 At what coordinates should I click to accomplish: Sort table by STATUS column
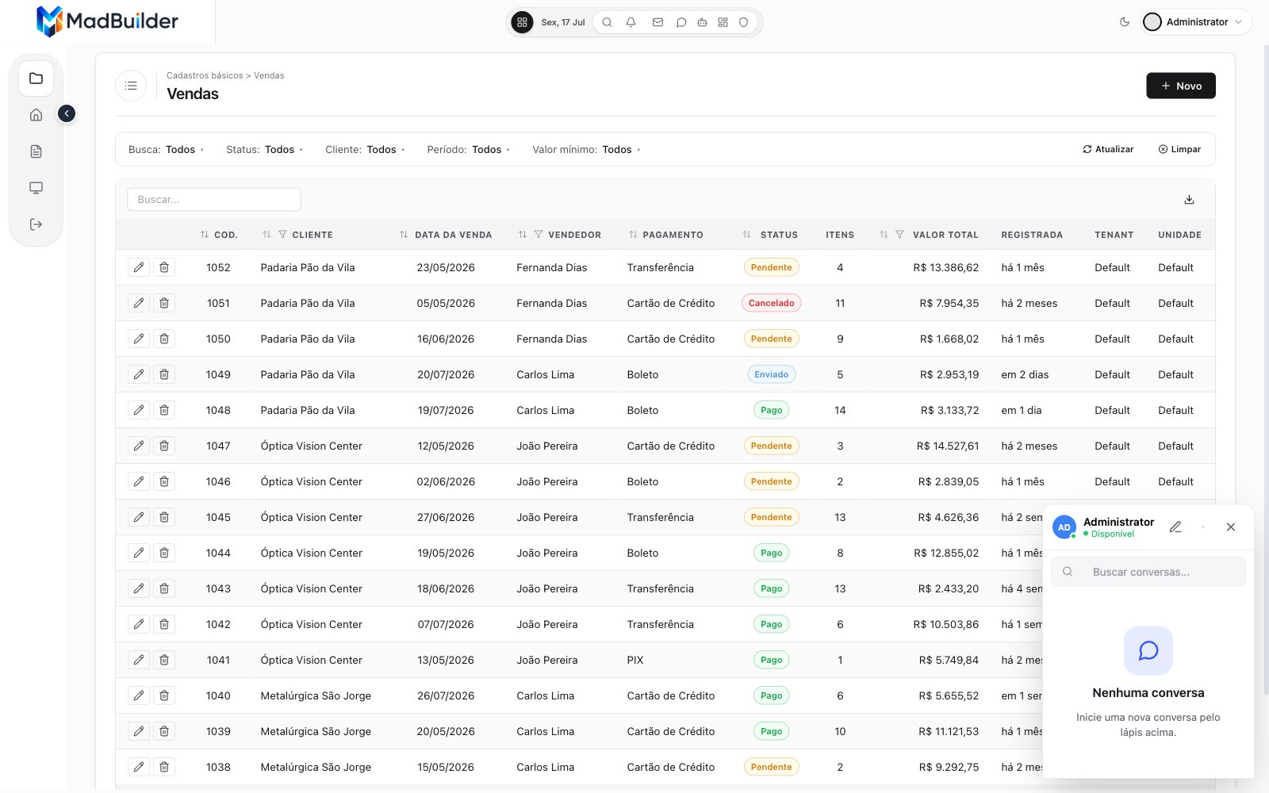(746, 235)
